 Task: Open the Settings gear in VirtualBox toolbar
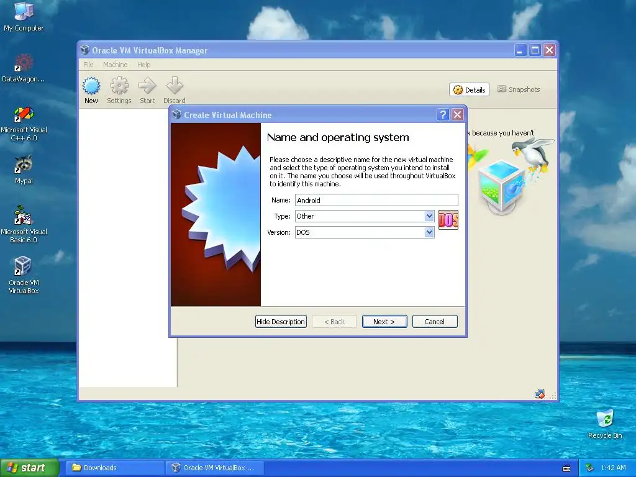(x=119, y=90)
